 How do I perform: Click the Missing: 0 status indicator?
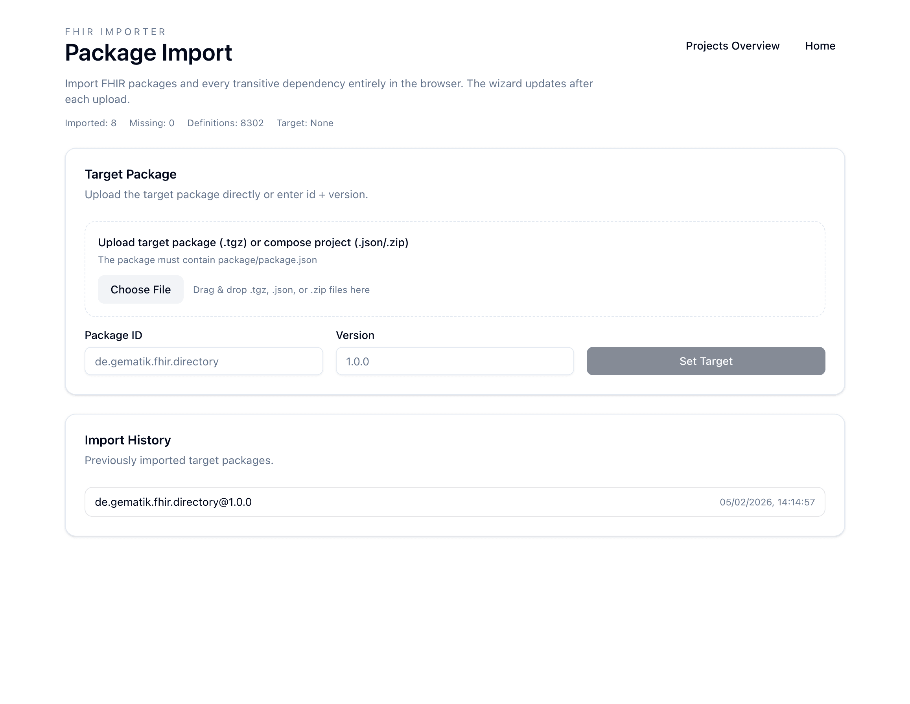coord(151,123)
